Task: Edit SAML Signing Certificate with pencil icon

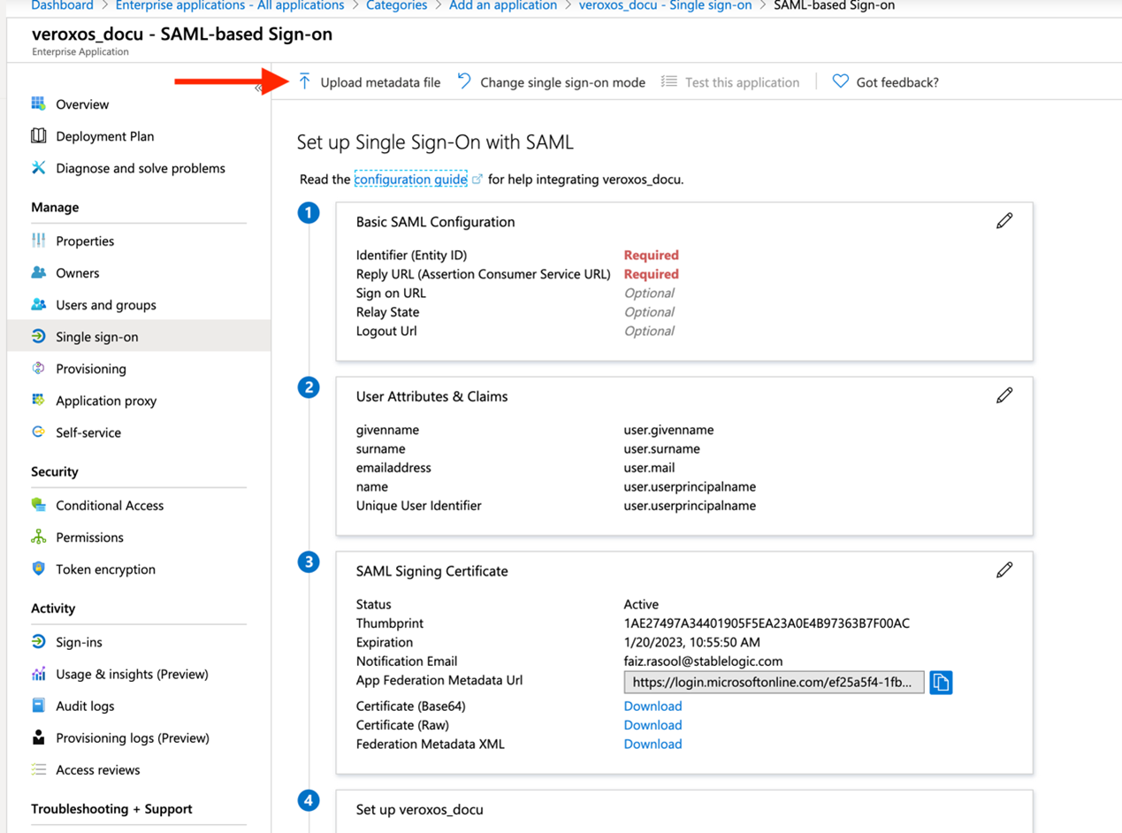Action: (x=1004, y=570)
